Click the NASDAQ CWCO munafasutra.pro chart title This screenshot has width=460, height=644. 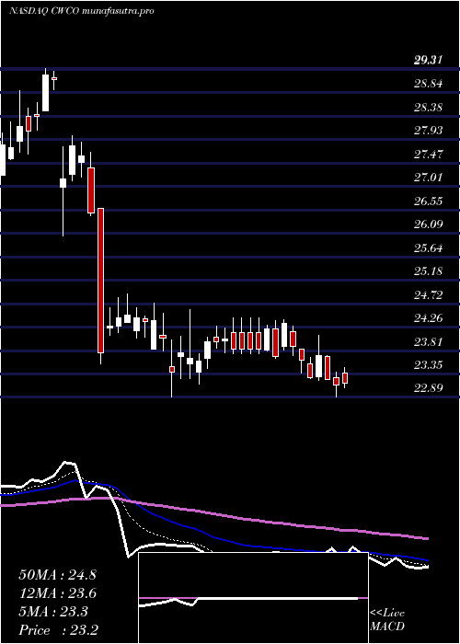pos(81,11)
